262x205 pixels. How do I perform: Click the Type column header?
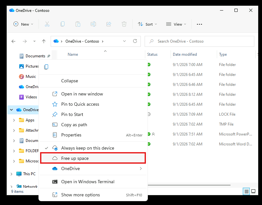point(223,54)
